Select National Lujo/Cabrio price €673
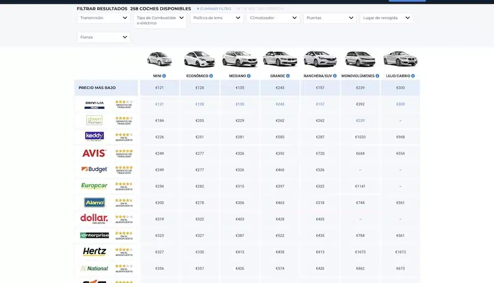494x283 pixels. [x=401, y=268]
